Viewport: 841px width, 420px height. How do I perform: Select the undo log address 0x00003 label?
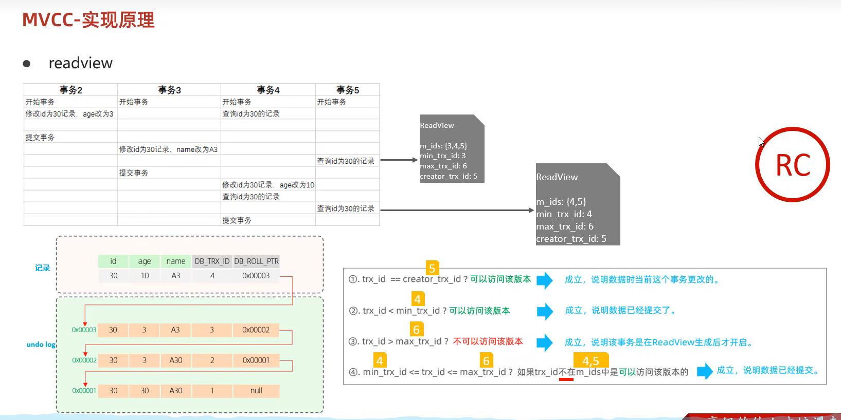pyautogui.click(x=84, y=330)
